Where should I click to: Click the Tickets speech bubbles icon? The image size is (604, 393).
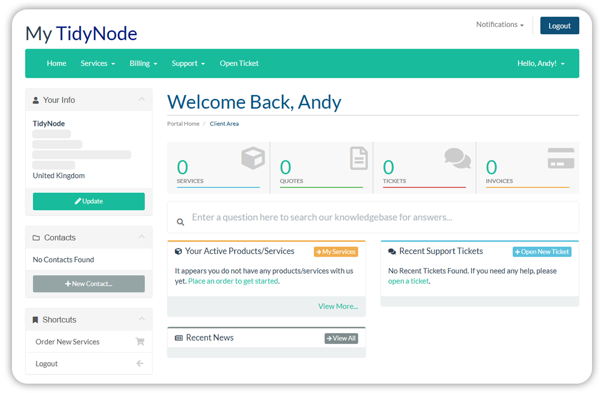click(457, 158)
